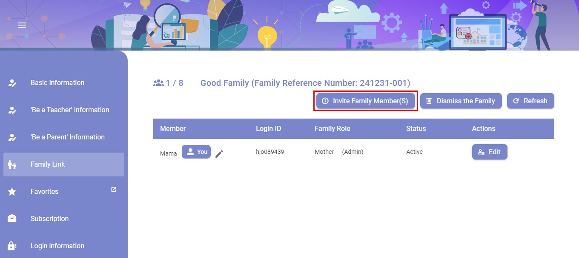Click the pencil icon next to Mama
This screenshot has width=579, height=258.
tap(219, 154)
